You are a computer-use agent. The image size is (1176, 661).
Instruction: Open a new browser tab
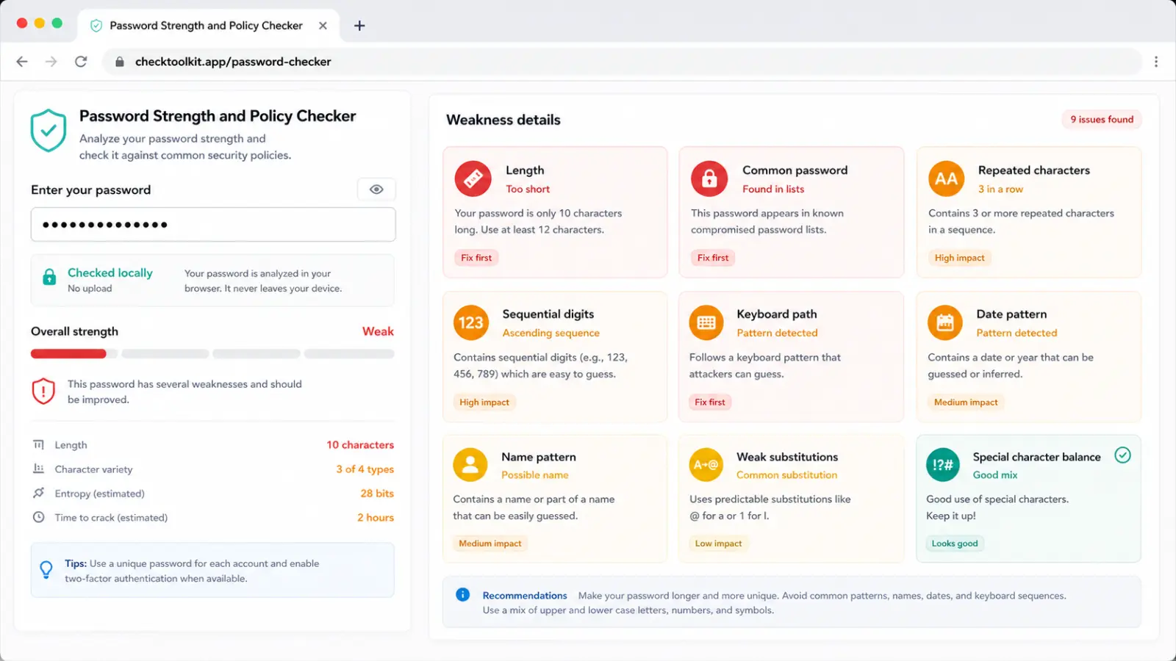point(359,26)
